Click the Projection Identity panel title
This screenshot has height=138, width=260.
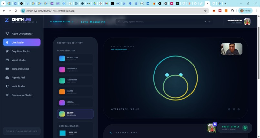click(x=70, y=43)
